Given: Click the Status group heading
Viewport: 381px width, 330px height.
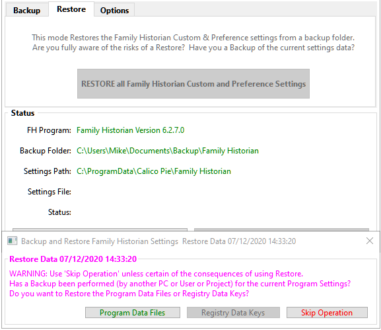Looking at the screenshot, I should [x=22, y=113].
